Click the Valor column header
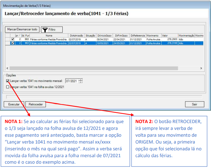This screenshot has height=168, width=211. pyautogui.click(x=170, y=36)
